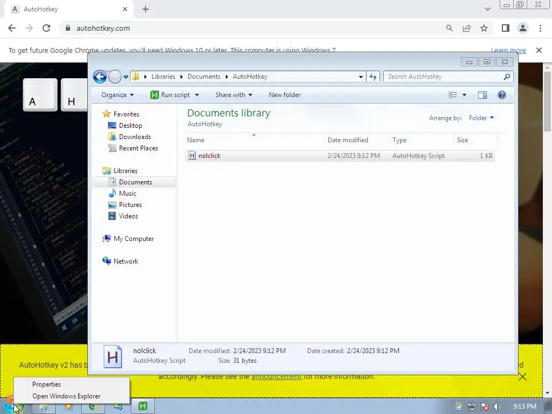Image resolution: width=552 pixels, height=414 pixels.
Task: Select Documents library in sidebar
Action: click(x=135, y=182)
